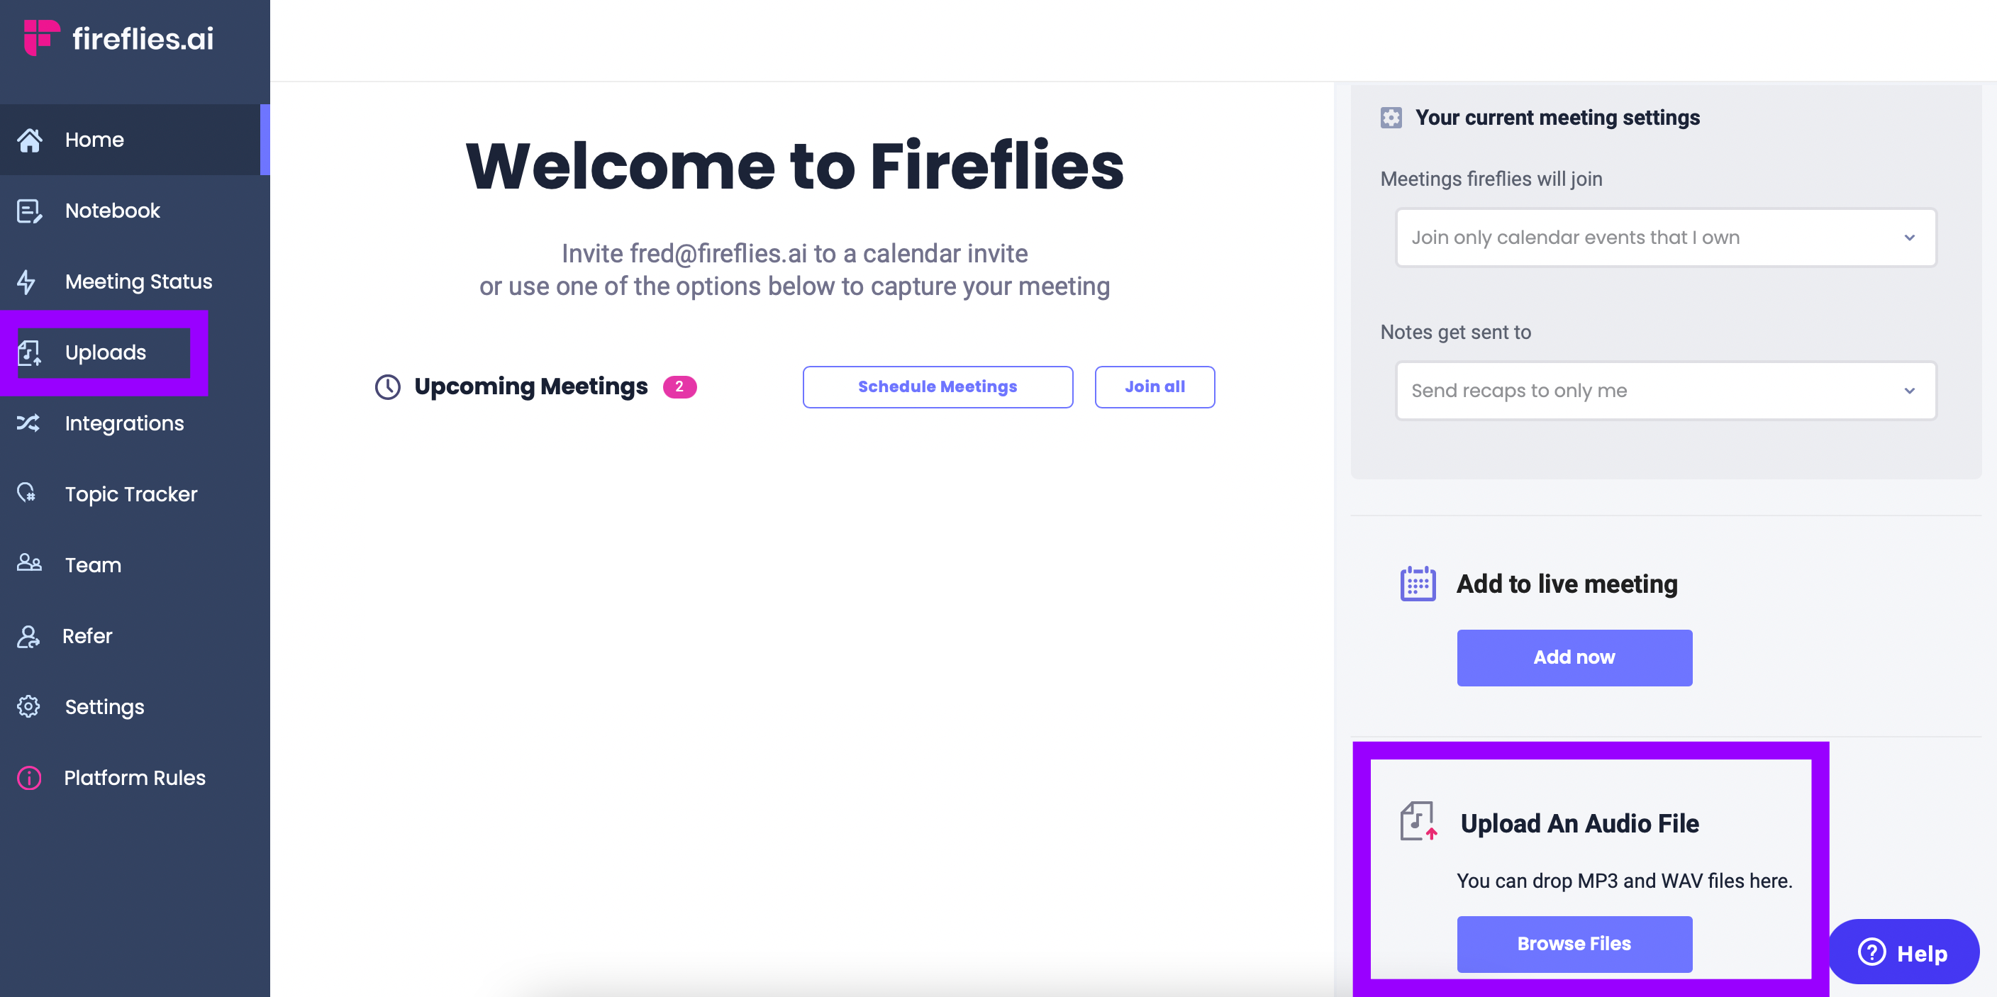Click the Join all meetings button
The width and height of the screenshot is (1997, 997).
(1154, 386)
